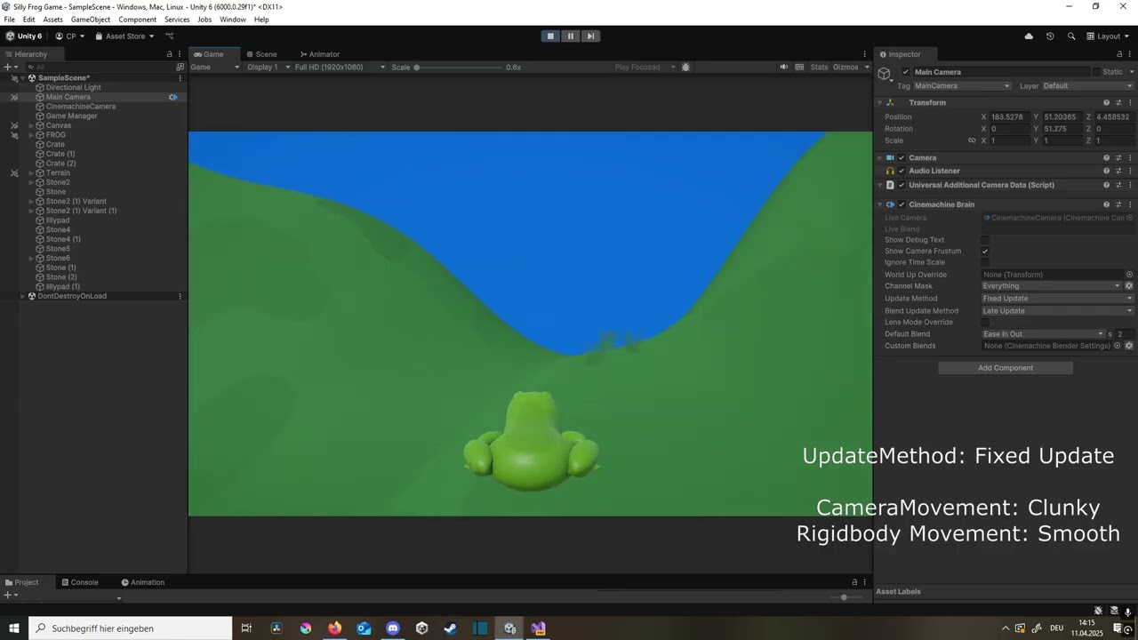Enable Show Debug Text for Cinemachine Brain
The width and height of the screenshot is (1138, 640).
point(984,239)
